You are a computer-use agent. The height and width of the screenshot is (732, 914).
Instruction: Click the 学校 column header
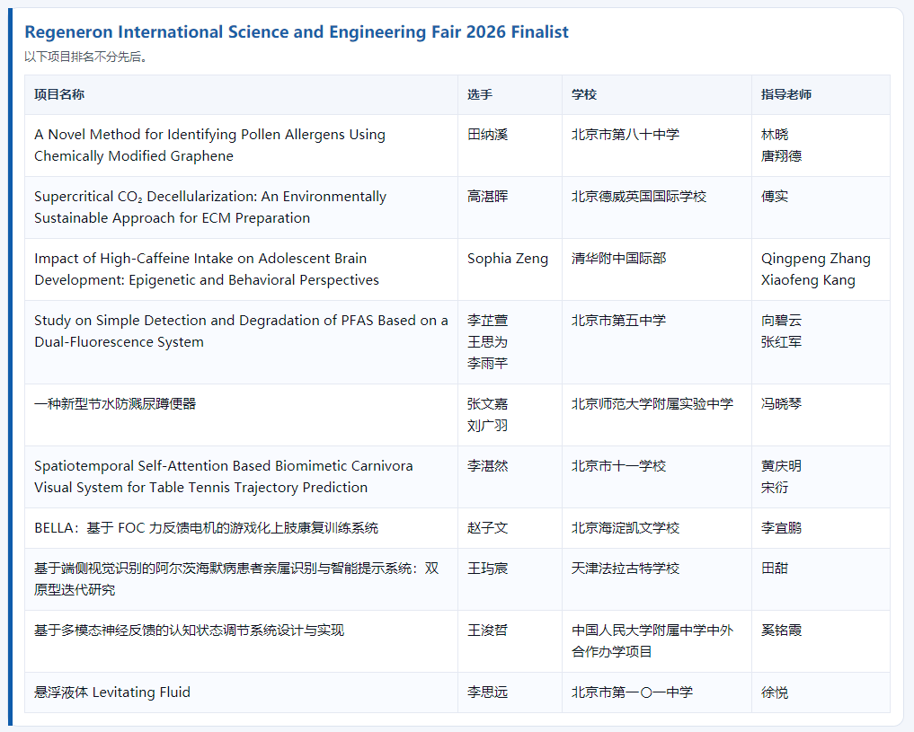[x=584, y=94]
